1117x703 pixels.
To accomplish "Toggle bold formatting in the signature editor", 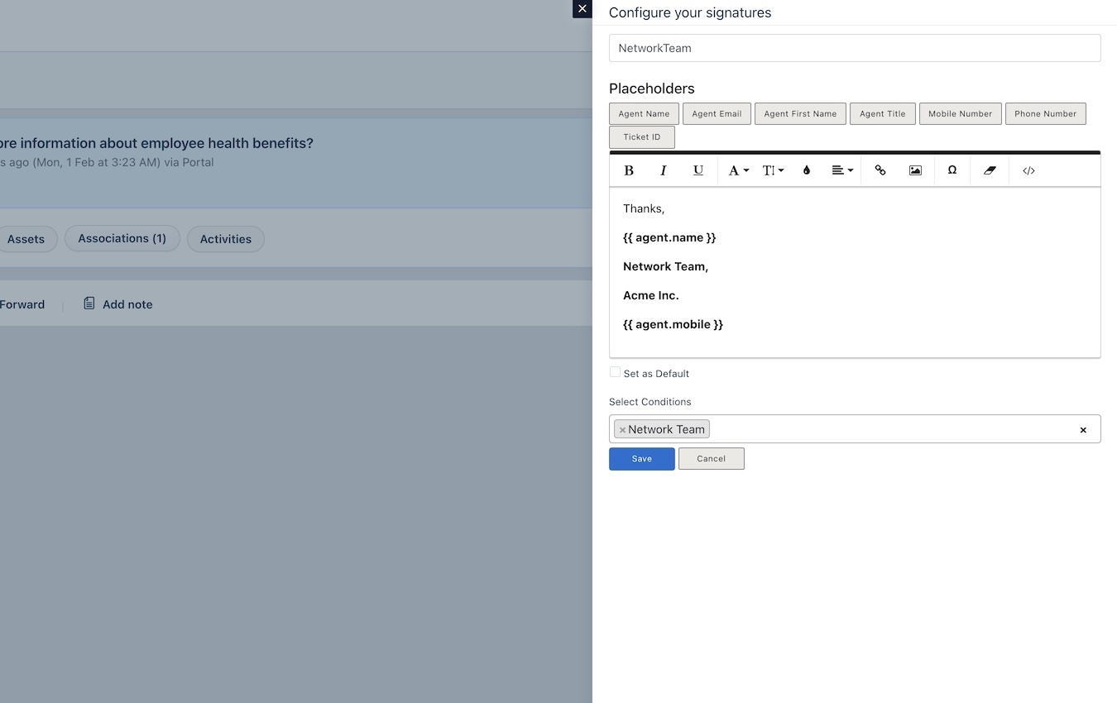I will click(x=629, y=170).
